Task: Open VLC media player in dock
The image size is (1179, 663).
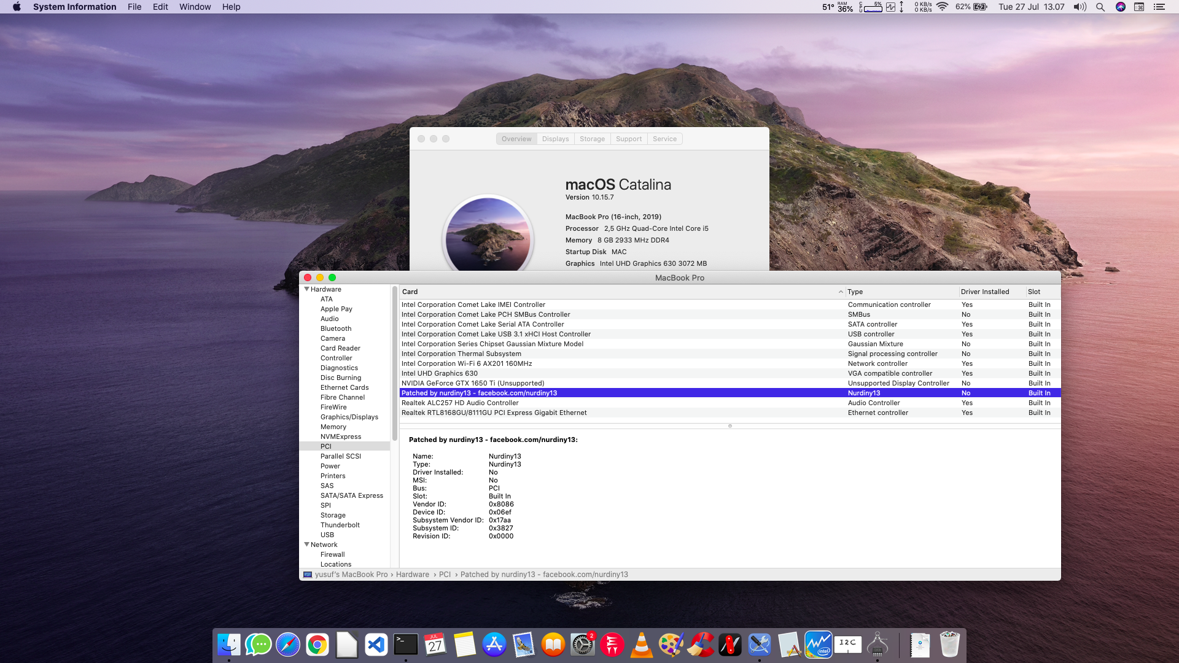Action: pyautogui.click(x=641, y=645)
